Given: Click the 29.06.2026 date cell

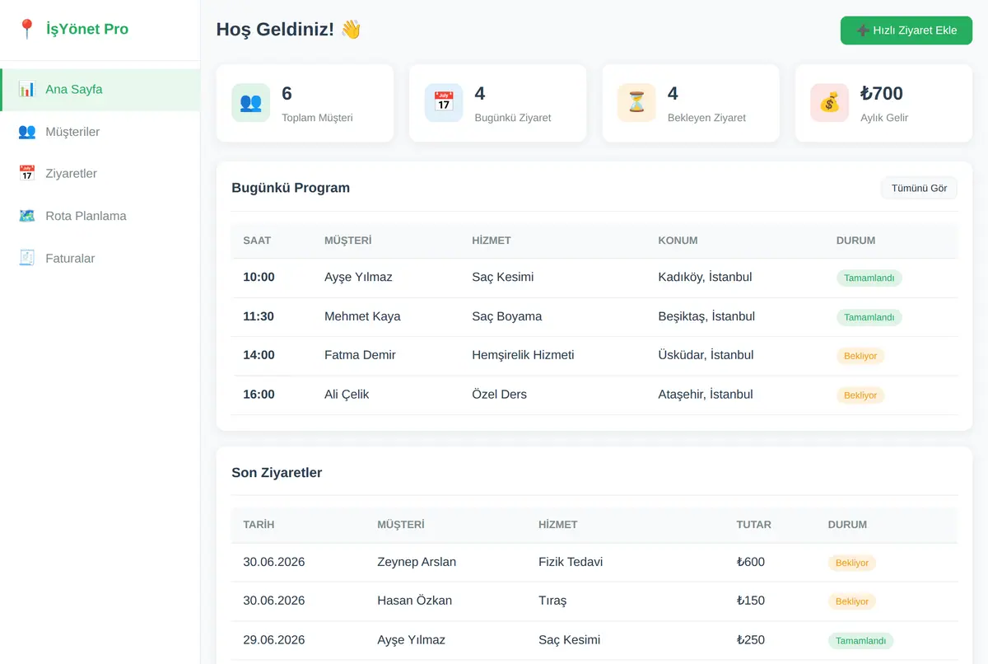Looking at the screenshot, I should 274,640.
